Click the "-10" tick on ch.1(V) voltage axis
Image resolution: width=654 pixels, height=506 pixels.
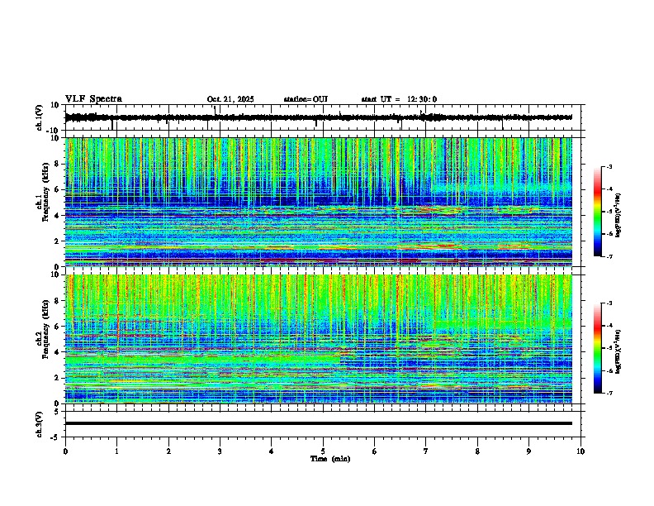54,131
